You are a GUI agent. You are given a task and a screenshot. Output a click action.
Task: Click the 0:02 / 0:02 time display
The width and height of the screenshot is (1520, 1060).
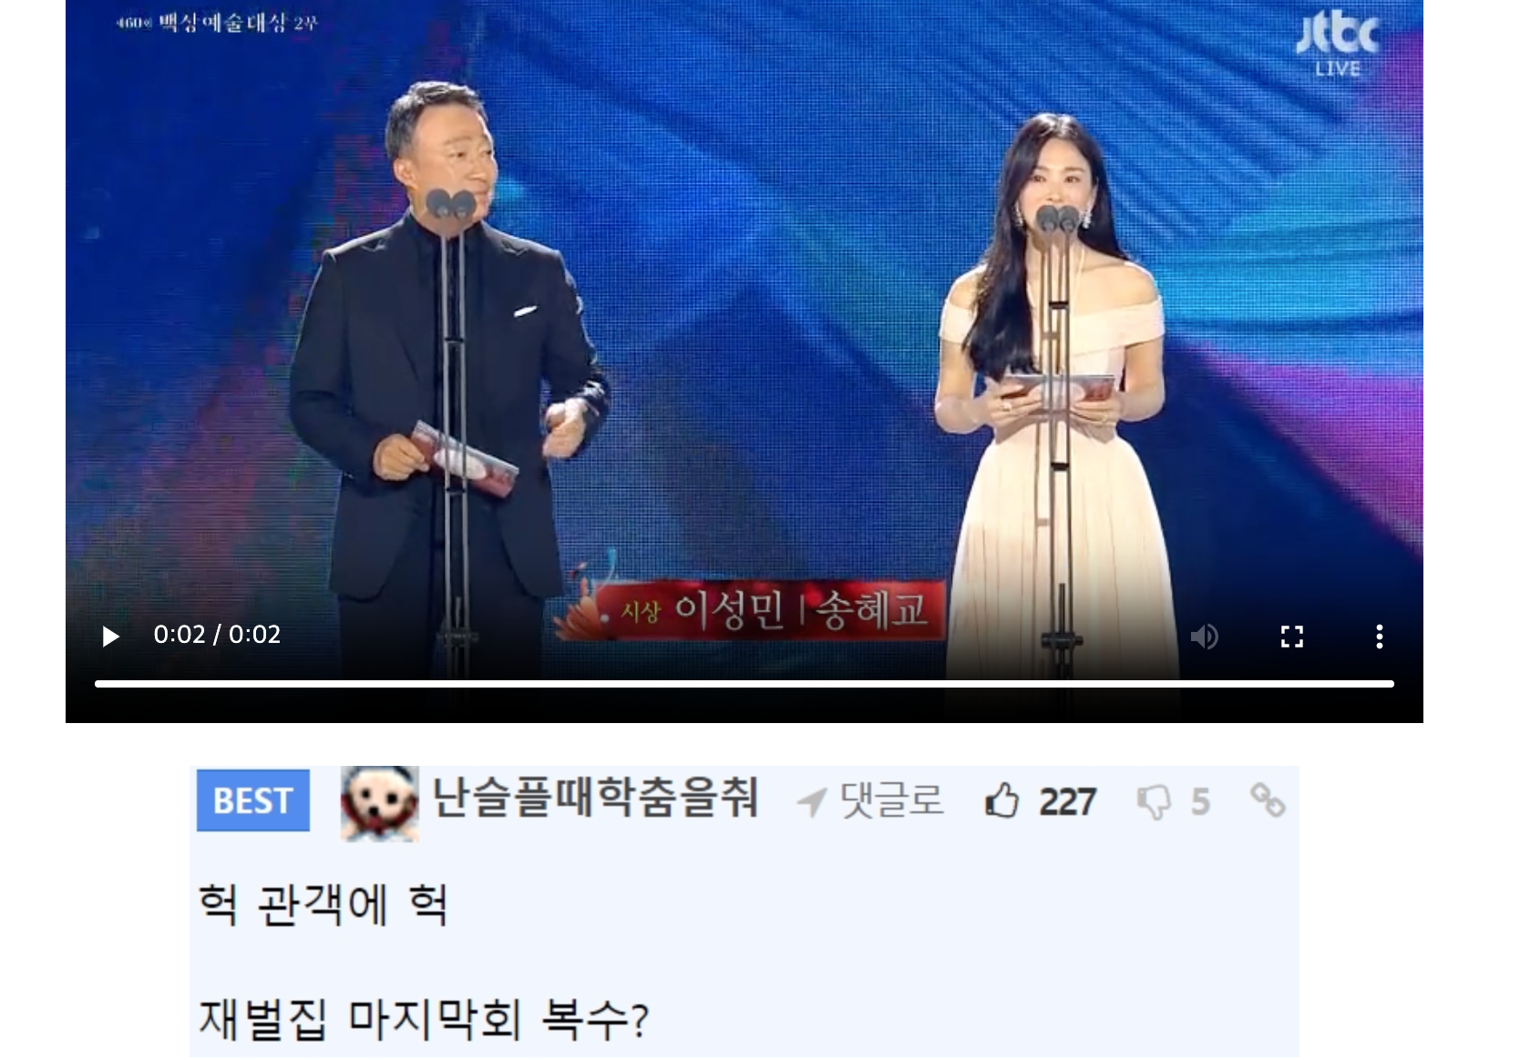(217, 634)
